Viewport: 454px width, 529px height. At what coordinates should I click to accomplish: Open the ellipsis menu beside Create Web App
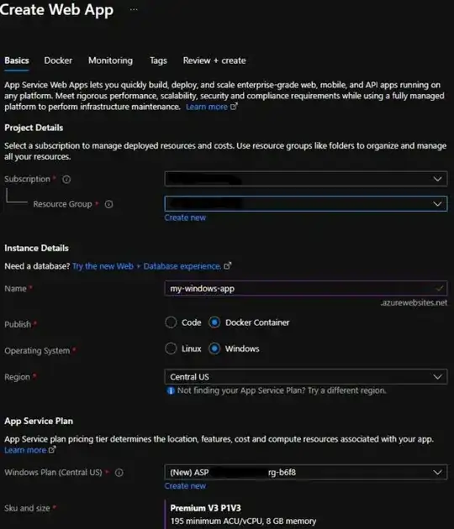[134, 9]
